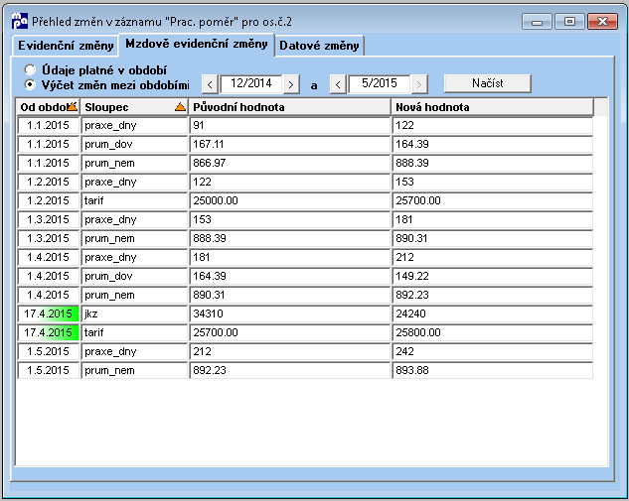
Task: Click the tarif cell in the 1.2.2015 row
Action: click(x=134, y=200)
